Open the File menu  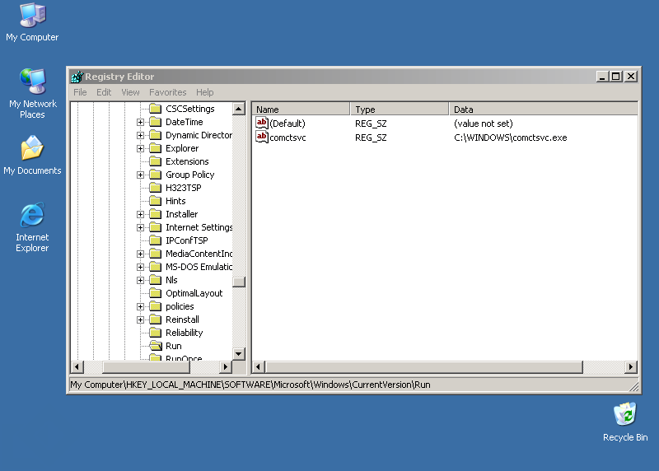click(80, 92)
